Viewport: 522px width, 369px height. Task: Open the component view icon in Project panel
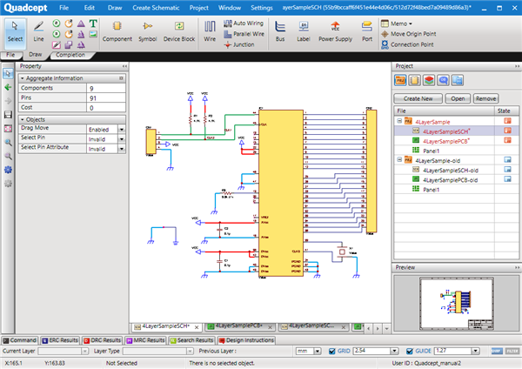[414, 80]
